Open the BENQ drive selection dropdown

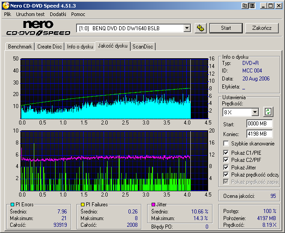(187, 28)
